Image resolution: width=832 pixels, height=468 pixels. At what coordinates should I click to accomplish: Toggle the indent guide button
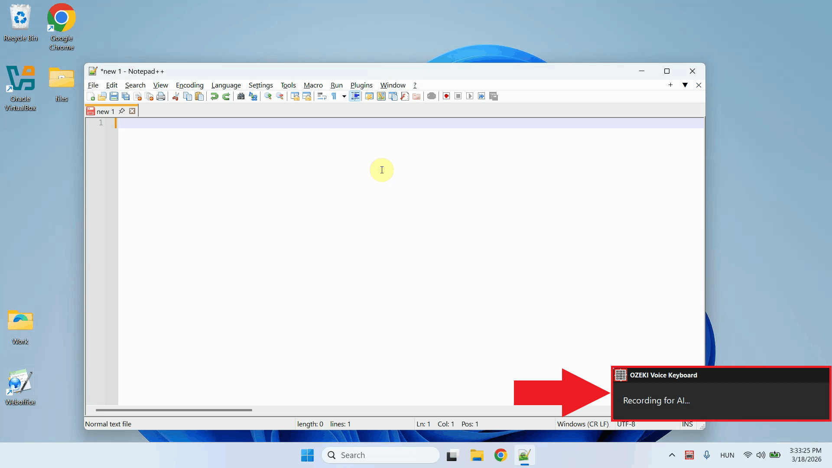(x=355, y=96)
